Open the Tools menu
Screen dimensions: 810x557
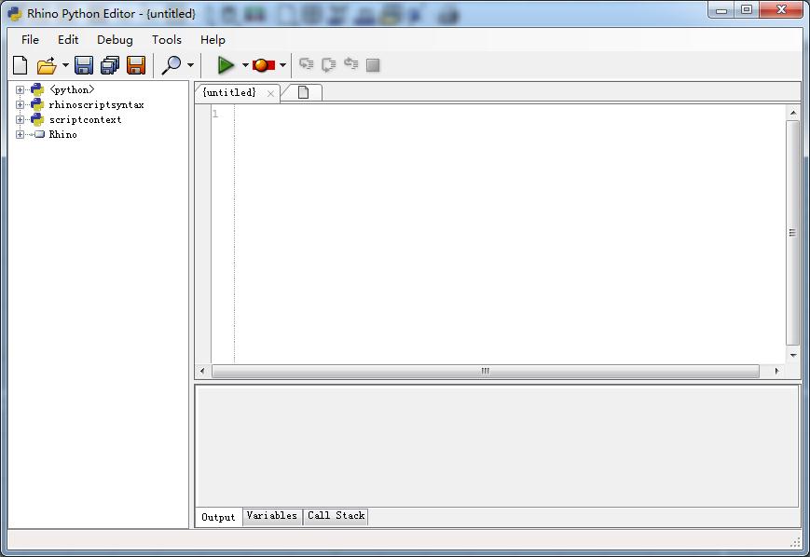(166, 40)
